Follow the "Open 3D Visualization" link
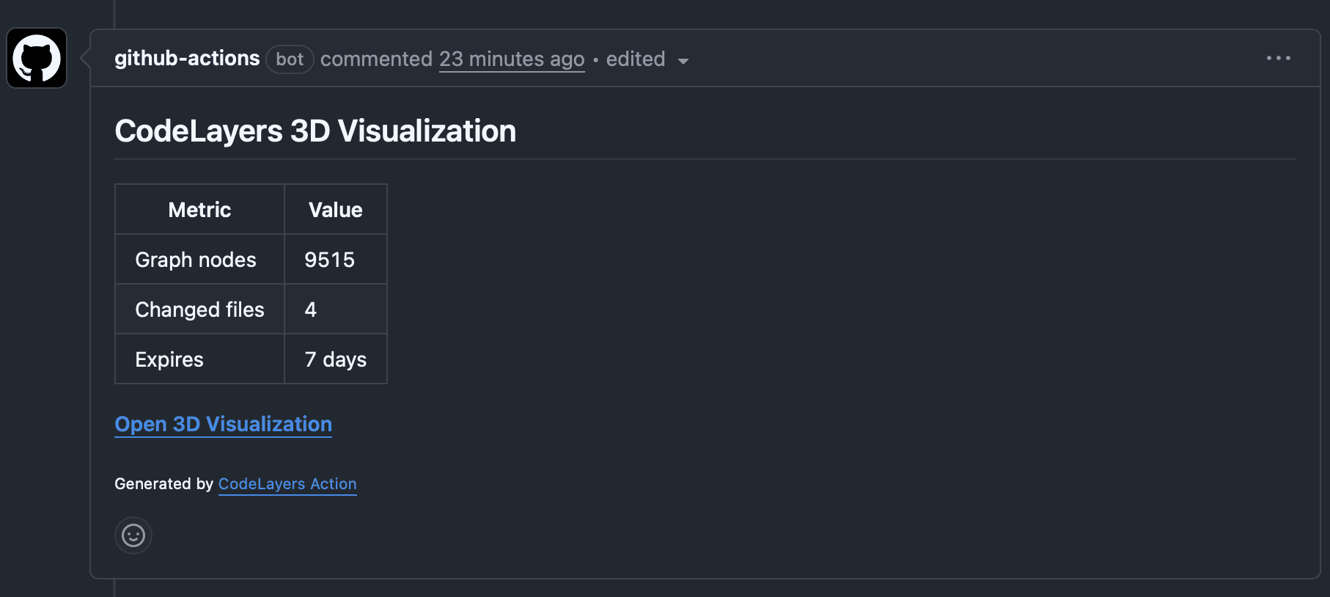Image resolution: width=1330 pixels, height=597 pixels. (x=223, y=424)
